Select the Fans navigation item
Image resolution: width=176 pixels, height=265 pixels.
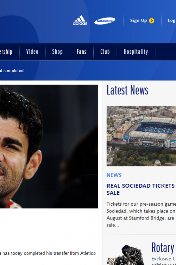(82, 52)
